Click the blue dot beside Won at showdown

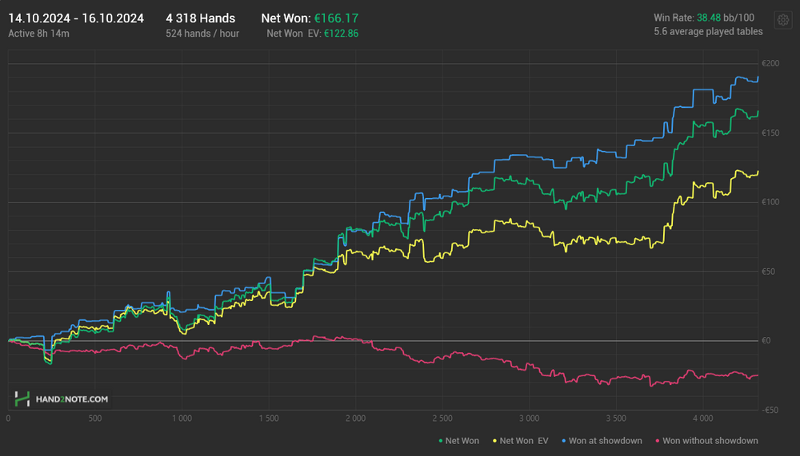click(564, 441)
